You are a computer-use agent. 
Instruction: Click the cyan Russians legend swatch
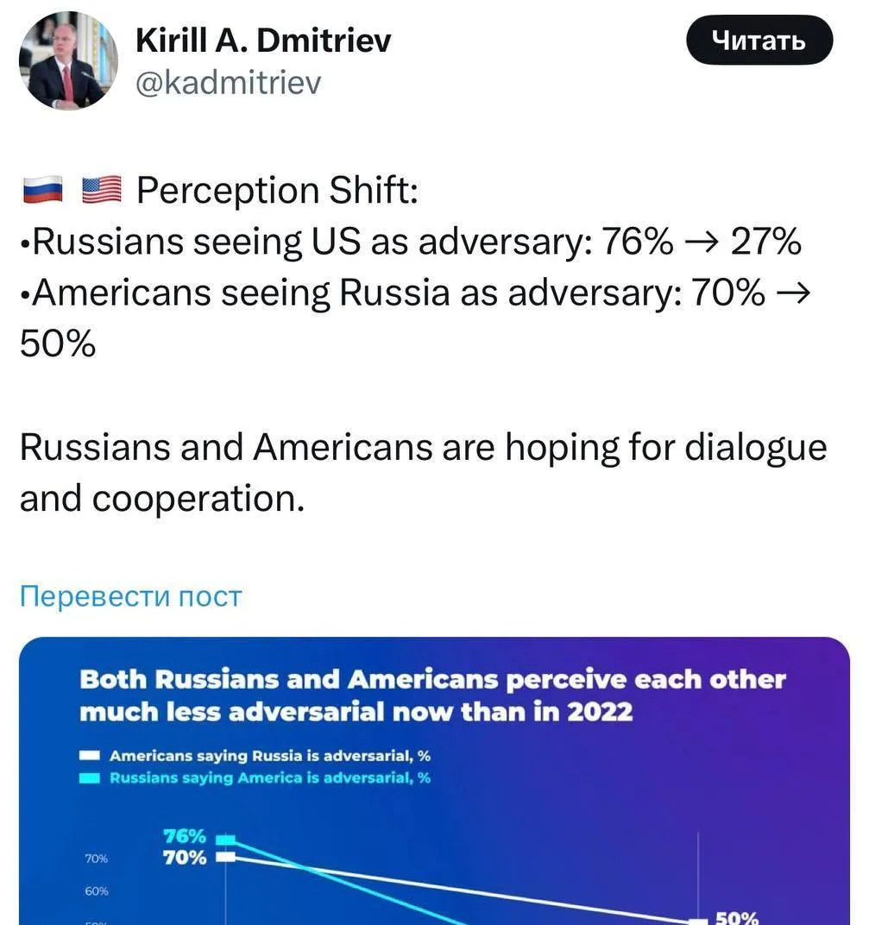90,778
